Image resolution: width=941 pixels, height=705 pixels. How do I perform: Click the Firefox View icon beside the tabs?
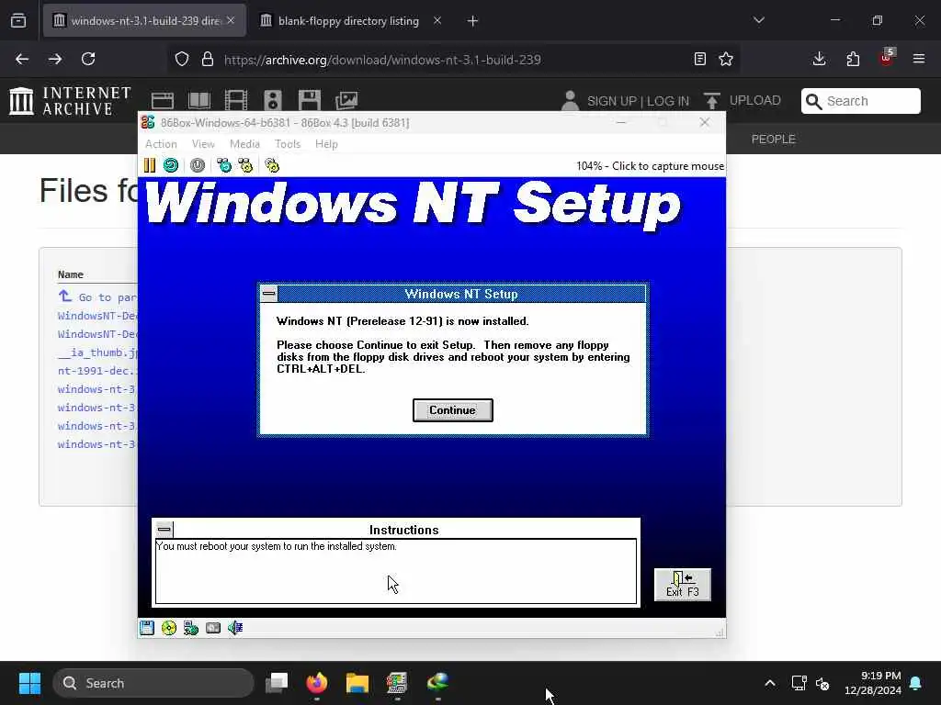click(x=18, y=21)
